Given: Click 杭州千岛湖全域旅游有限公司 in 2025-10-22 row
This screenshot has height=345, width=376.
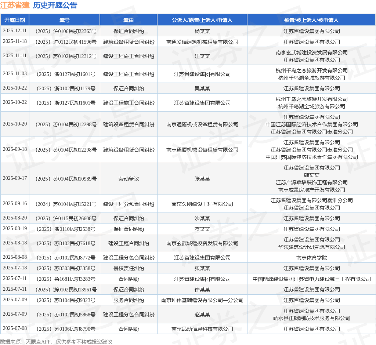Looking at the screenshot, I should 311,106.
